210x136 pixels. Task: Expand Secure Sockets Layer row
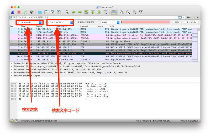pos(12,75)
